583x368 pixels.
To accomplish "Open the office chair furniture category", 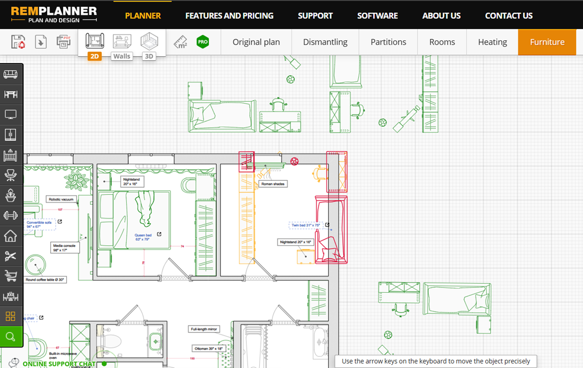I will 11,174.
